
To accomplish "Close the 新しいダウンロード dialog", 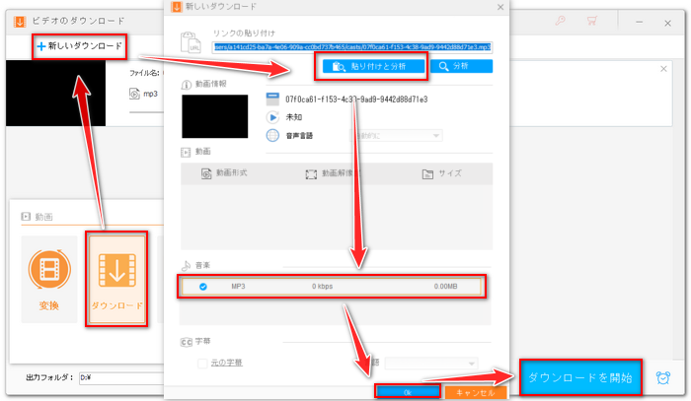I will pos(500,7).
